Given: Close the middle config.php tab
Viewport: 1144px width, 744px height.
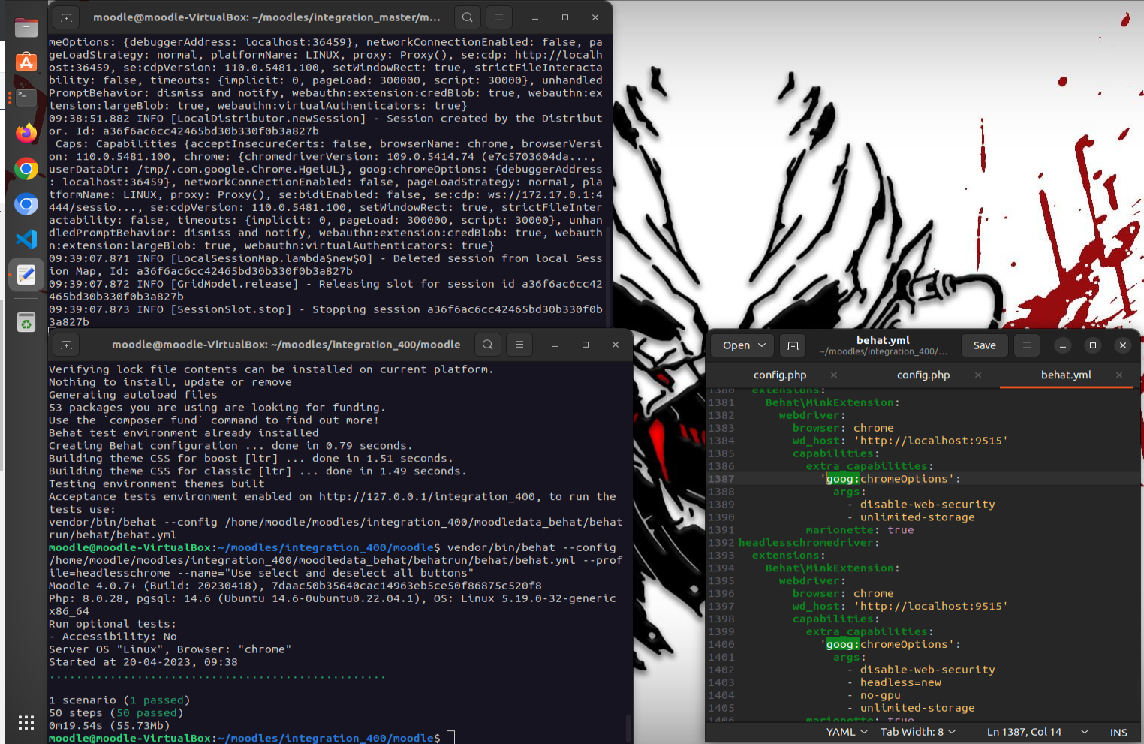Looking at the screenshot, I should click(978, 375).
